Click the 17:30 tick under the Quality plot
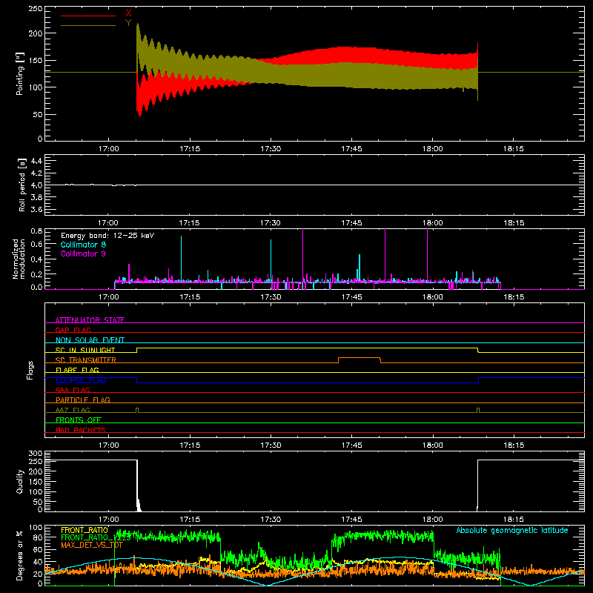 271,520
